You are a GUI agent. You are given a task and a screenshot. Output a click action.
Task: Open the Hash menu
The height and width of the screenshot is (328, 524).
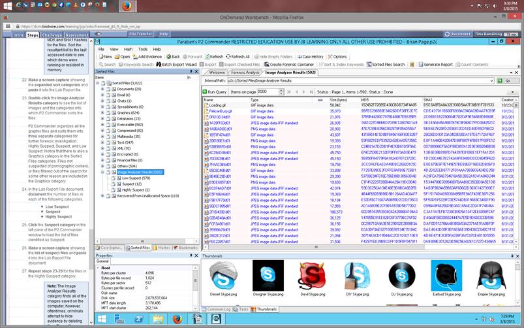(x=128, y=49)
